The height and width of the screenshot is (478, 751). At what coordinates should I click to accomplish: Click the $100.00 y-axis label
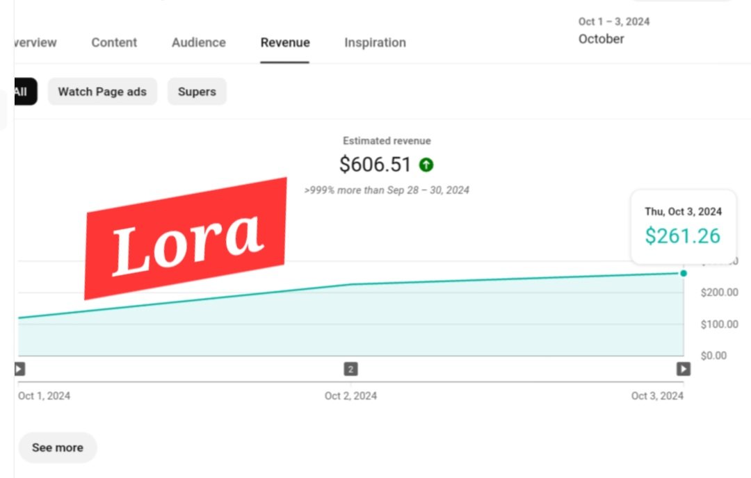(719, 324)
